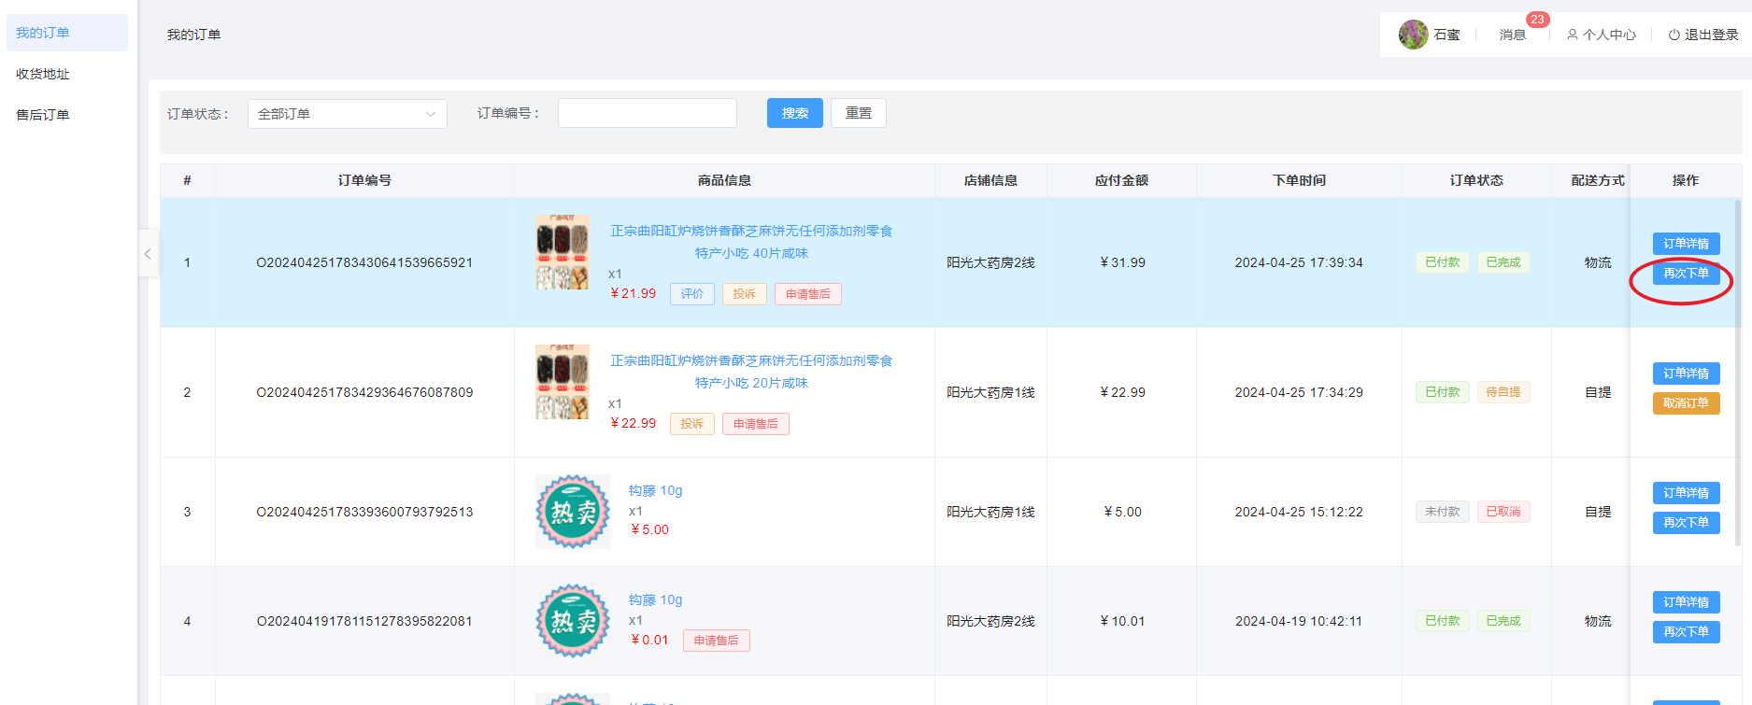Click the table's vertical scrollbar

[1738, 372]
